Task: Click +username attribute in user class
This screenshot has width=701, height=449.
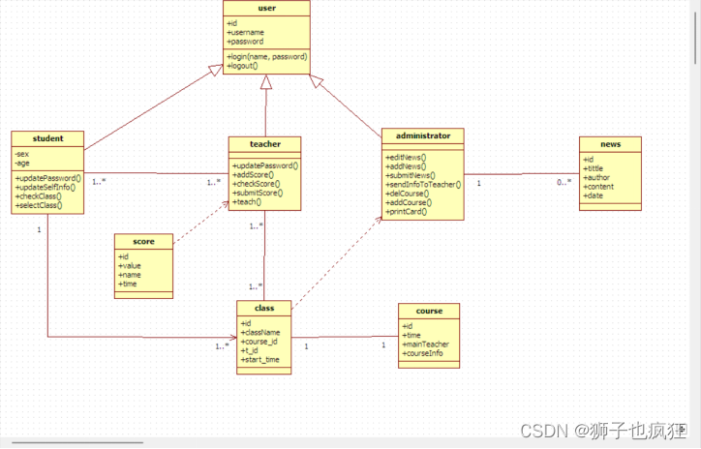Action: click(245, 32)
